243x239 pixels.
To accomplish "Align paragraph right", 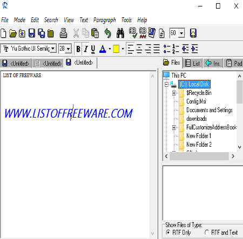I will 148,49.
